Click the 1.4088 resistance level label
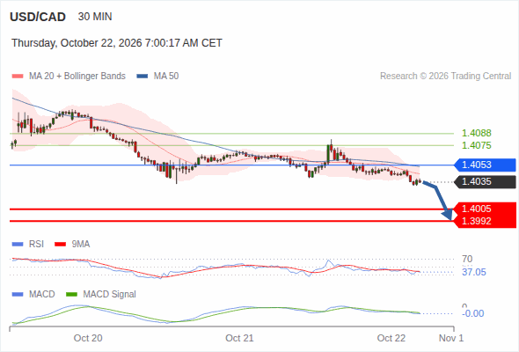Screen dimensions: 519x352 pyautogui.click(x=476, y=133)
